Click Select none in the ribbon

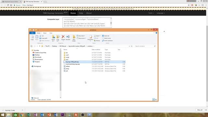click(106, 38)
